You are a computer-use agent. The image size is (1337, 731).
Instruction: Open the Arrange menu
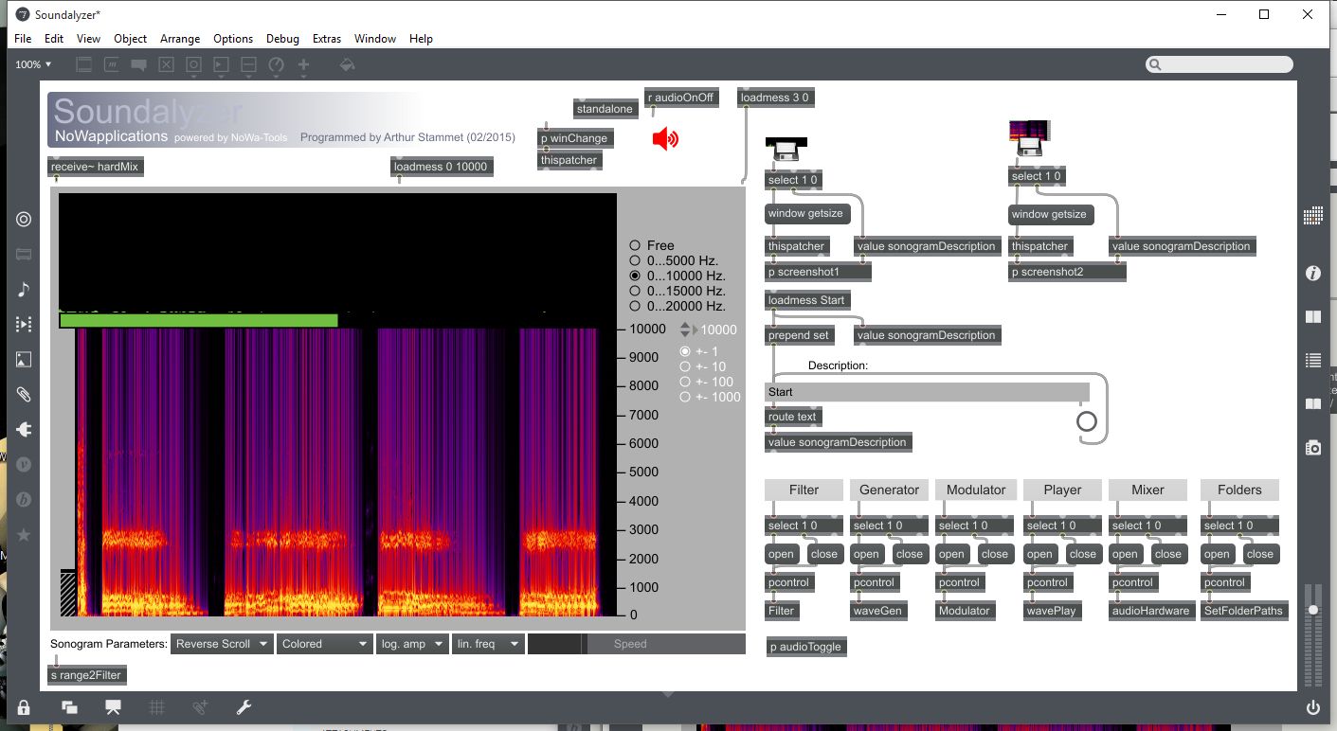(x=180, y=39)
